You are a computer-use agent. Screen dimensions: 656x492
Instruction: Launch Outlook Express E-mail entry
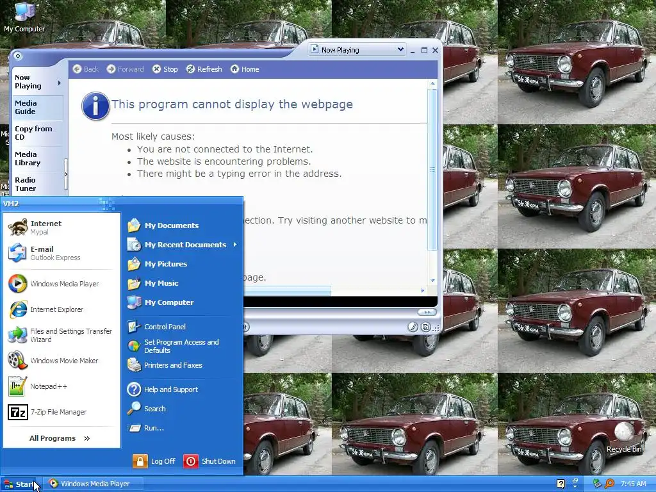click(x=61, y=253)
